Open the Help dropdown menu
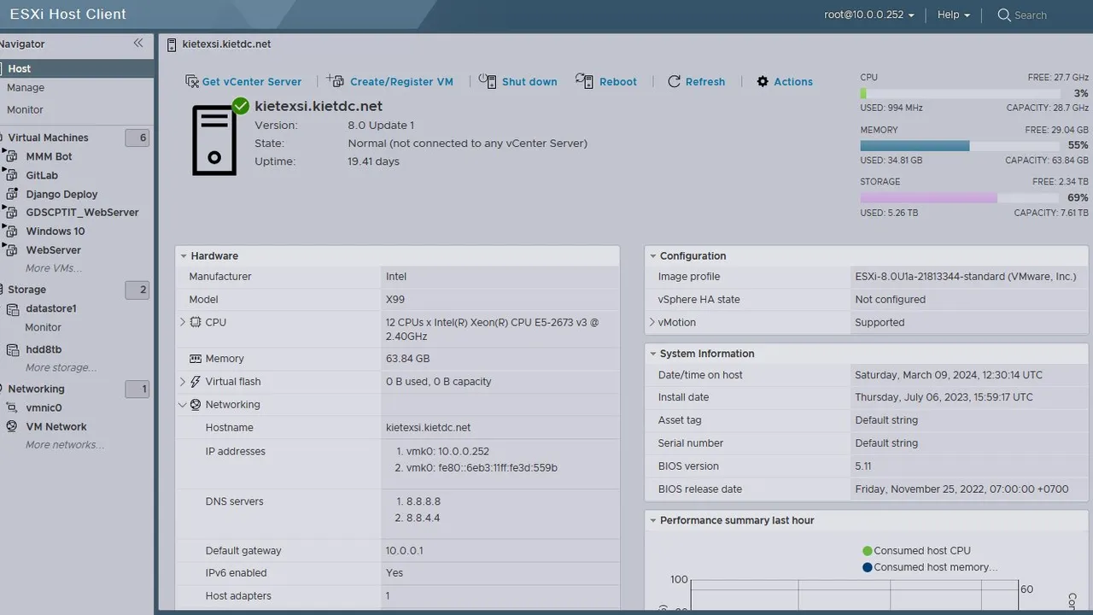This screenshot has width=1093, height=615. pyautogui.click(x=954, y=15)
